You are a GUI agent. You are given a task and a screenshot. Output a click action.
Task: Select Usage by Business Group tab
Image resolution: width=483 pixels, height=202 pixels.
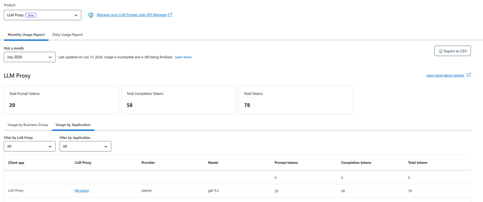(28, 125)
